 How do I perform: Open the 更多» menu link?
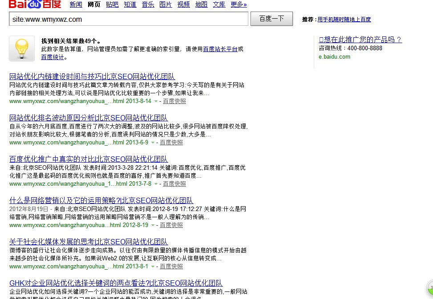(239, 4)
